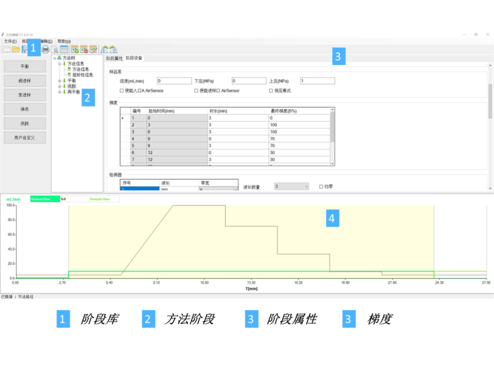Click the print preview magnifier icon
The width and height of the screenshot is (494, 371).
pyautogui.click(x=55, y=50)
